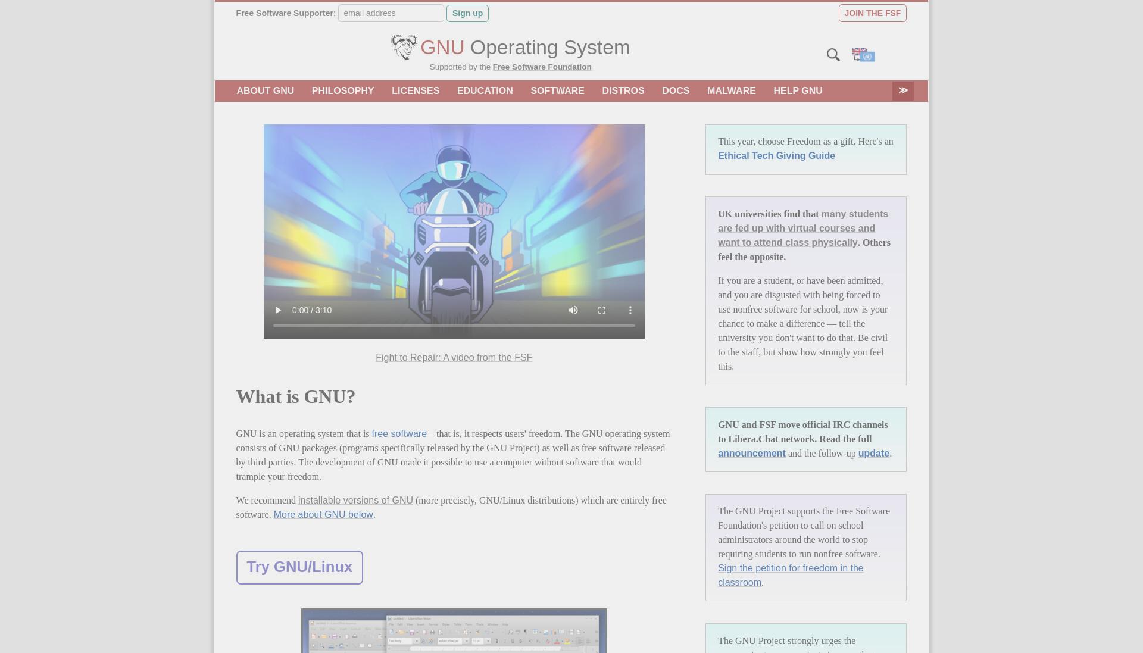Click the GNU Operating System title
The height and width of the screenshot is (653, 1143).
coord(525,48)
